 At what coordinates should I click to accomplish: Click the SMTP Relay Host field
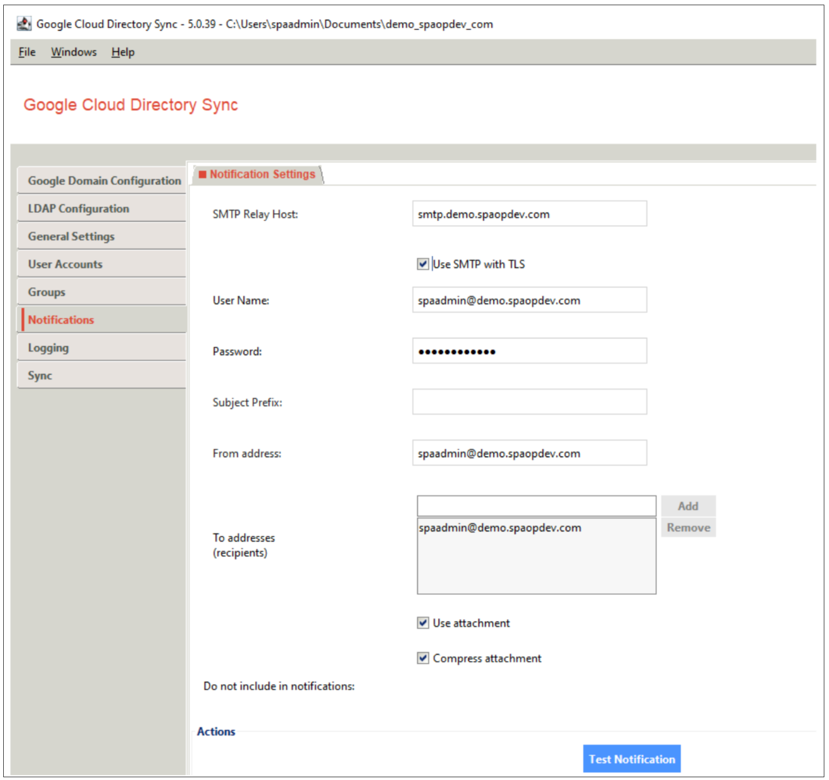click(529, 214)
